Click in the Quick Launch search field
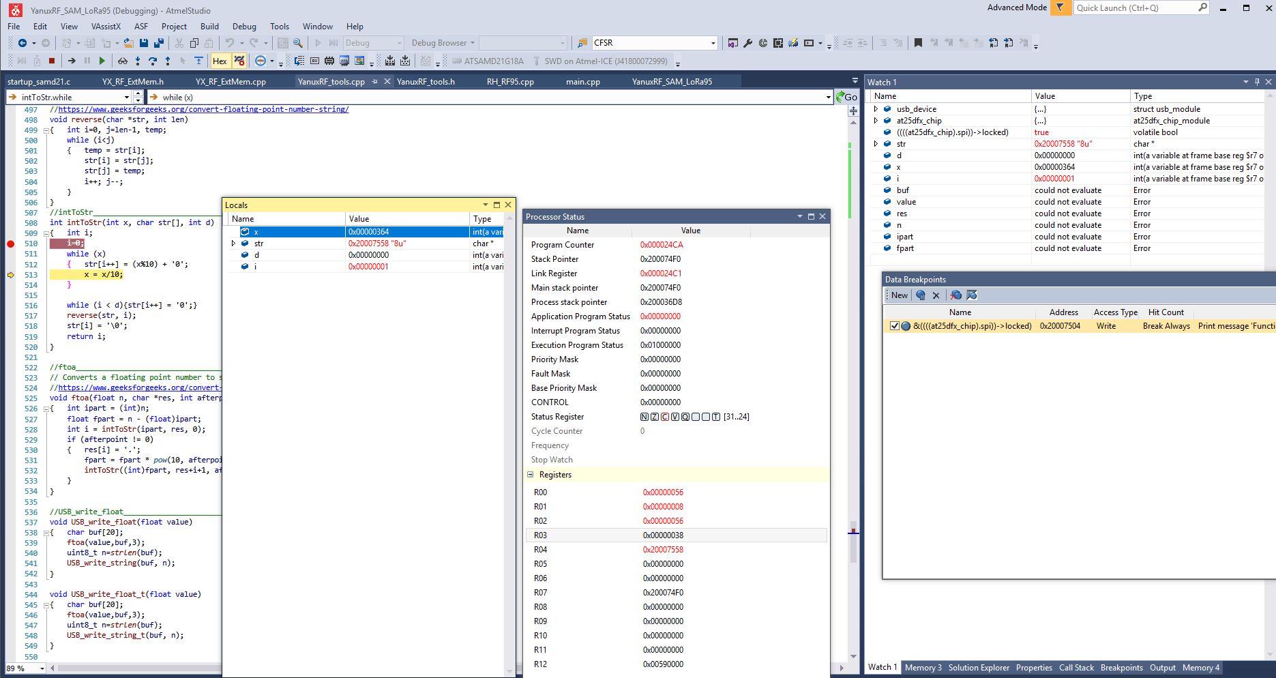The height and width of the screenshot is (678, 1276). coord(1136,8)
